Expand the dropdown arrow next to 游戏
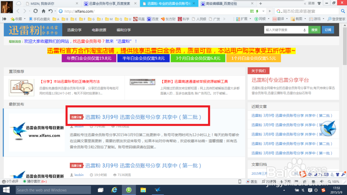 coord(323,19)
